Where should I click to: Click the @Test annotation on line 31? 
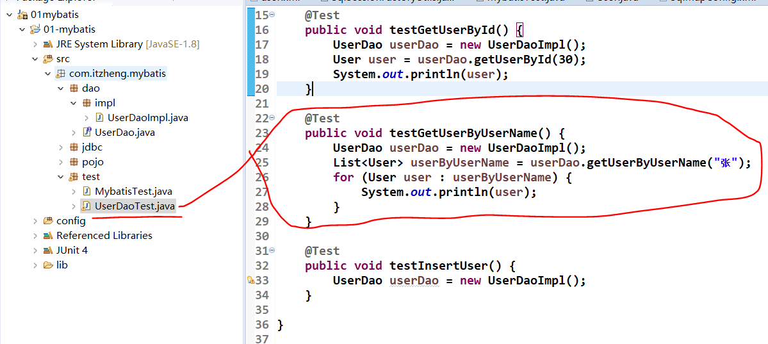[x=322, y=251]
